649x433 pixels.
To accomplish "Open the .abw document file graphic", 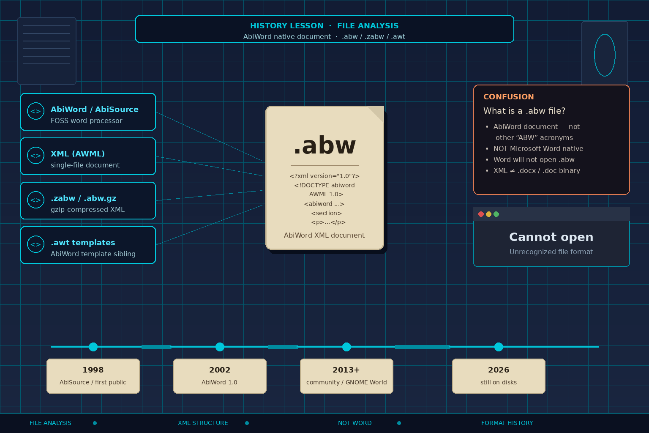I will [324, 178].
